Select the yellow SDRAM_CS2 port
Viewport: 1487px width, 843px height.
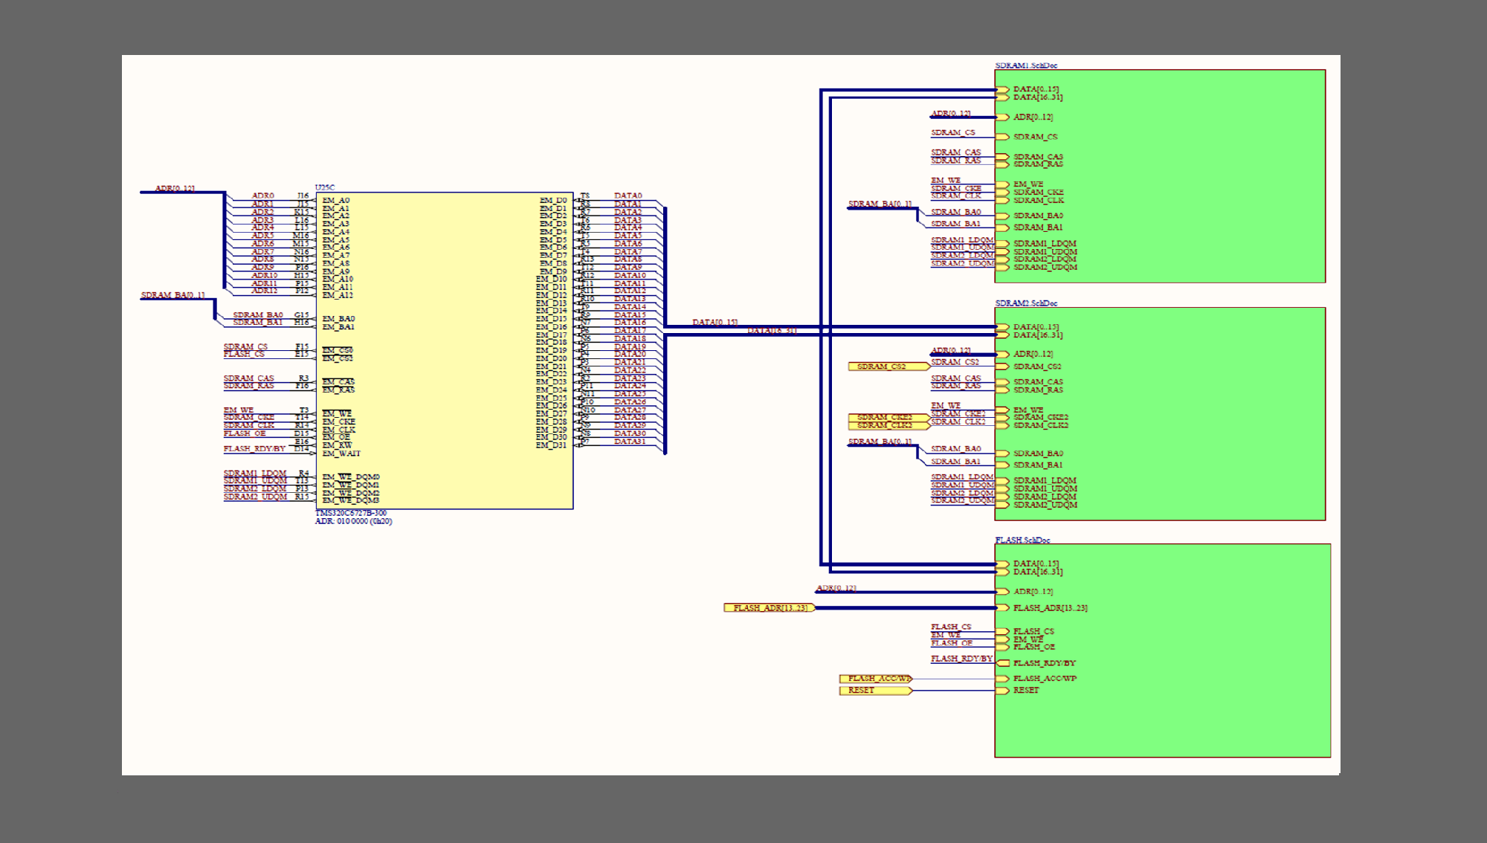(x=888, y=366)
